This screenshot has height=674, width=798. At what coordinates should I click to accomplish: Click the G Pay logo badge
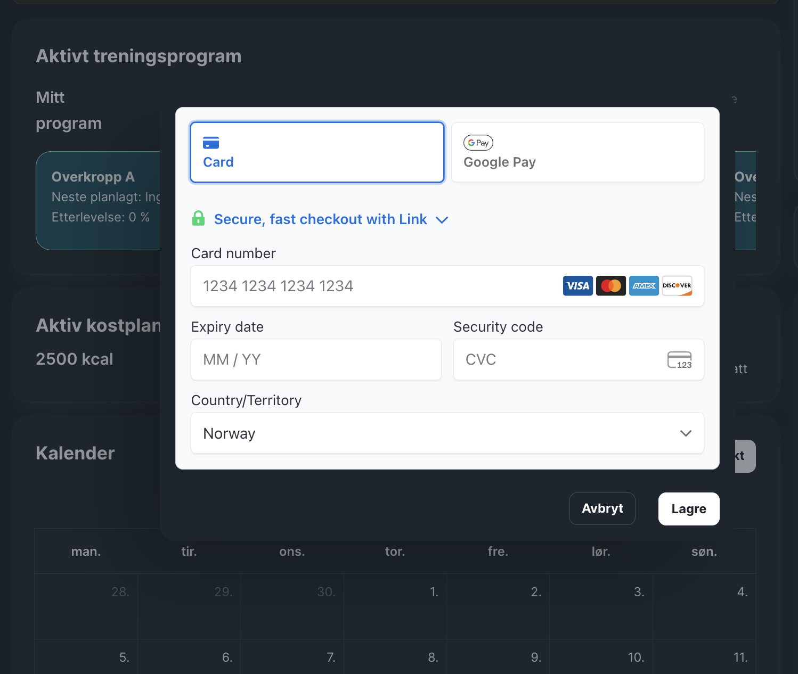click(478, 143)
